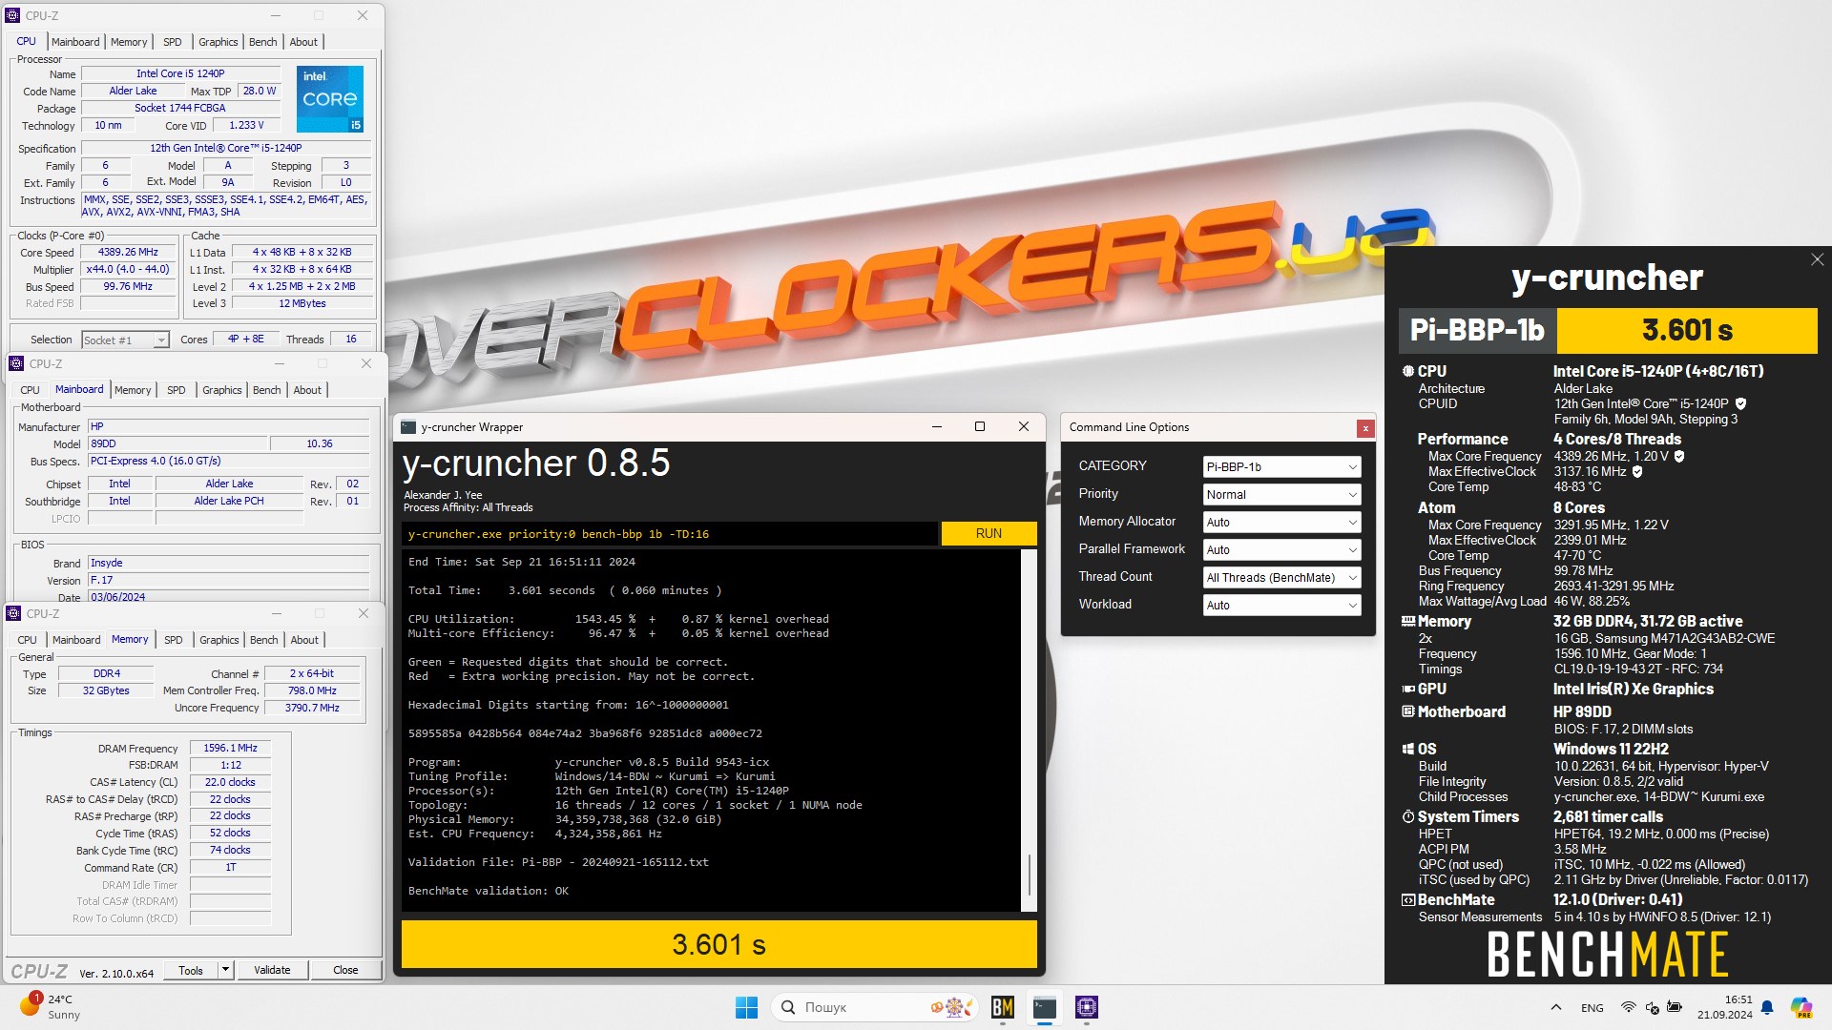
Task: Click the Validate button in CPU-Z
Action: pyautogui.click(x=272, y=970)
